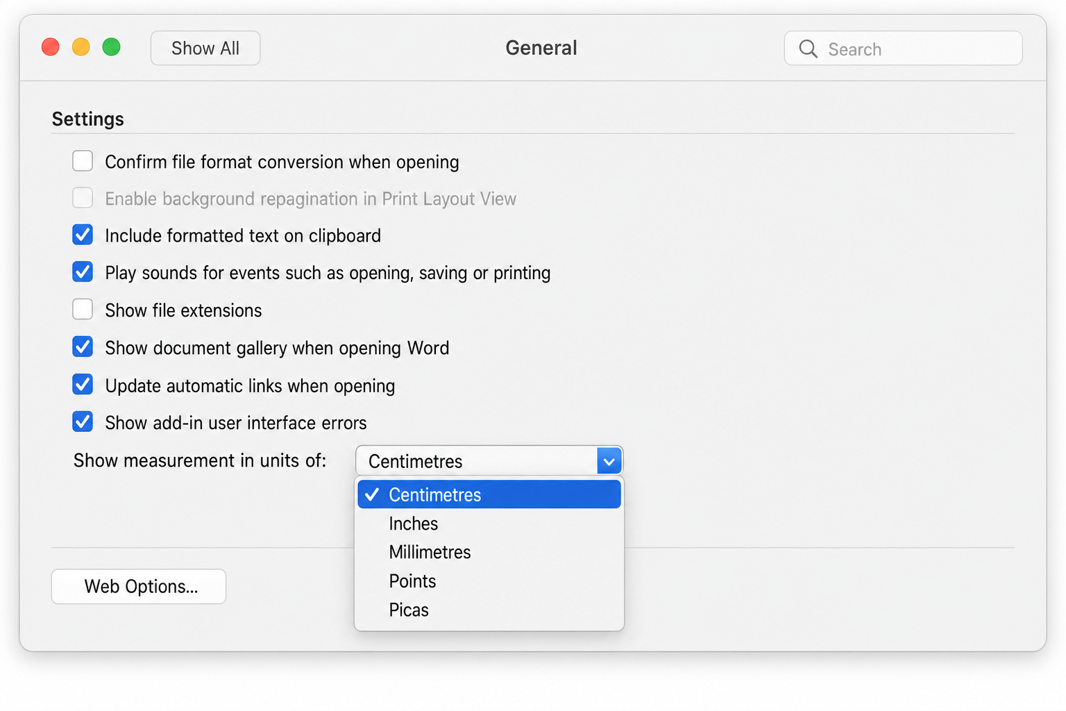Click the General window title
The width and height of the screenshot is (1066, 711).
pos(541,48)
